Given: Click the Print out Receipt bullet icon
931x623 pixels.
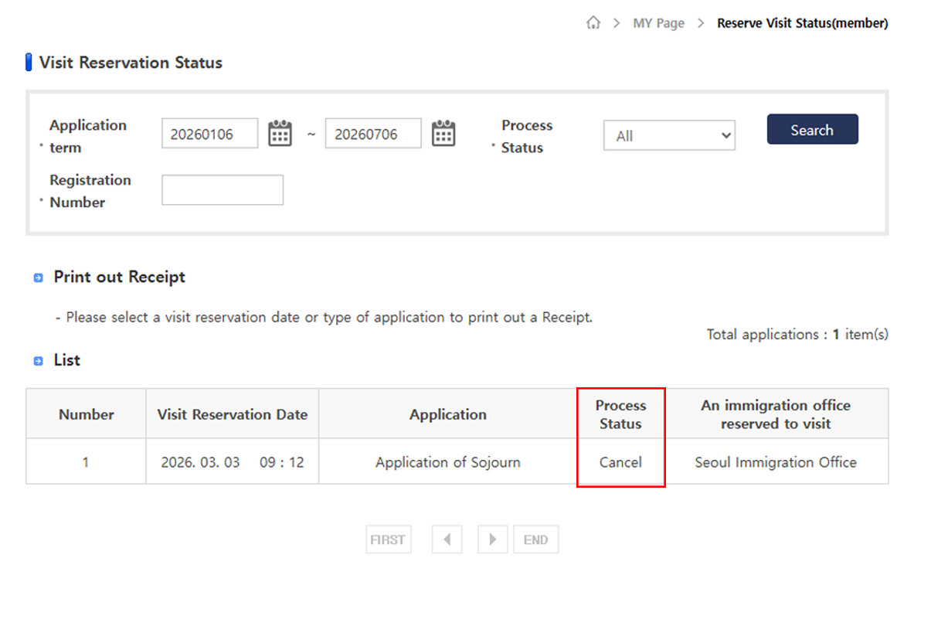Looking at the screenshot, I should coord(38,277).
